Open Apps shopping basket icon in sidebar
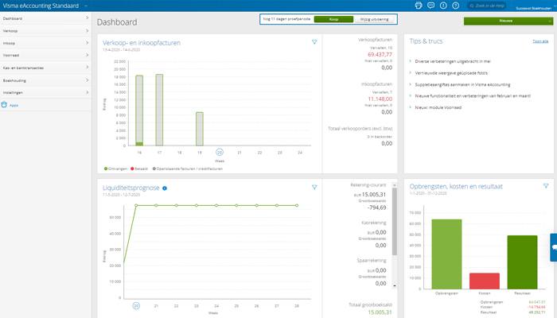557x318 pixels. pos(4,105)
